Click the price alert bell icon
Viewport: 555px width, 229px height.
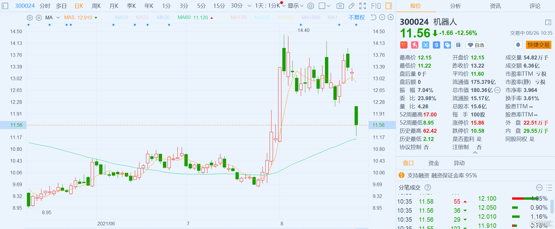pos(518,45)
